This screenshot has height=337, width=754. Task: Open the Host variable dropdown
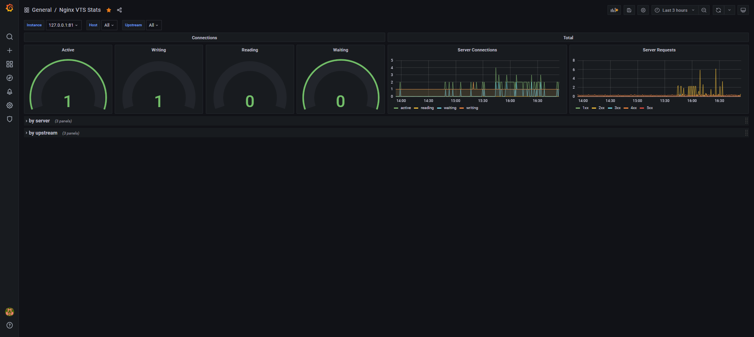tap(109, 25)
